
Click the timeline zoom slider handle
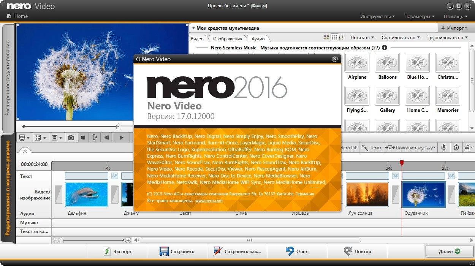61,240
